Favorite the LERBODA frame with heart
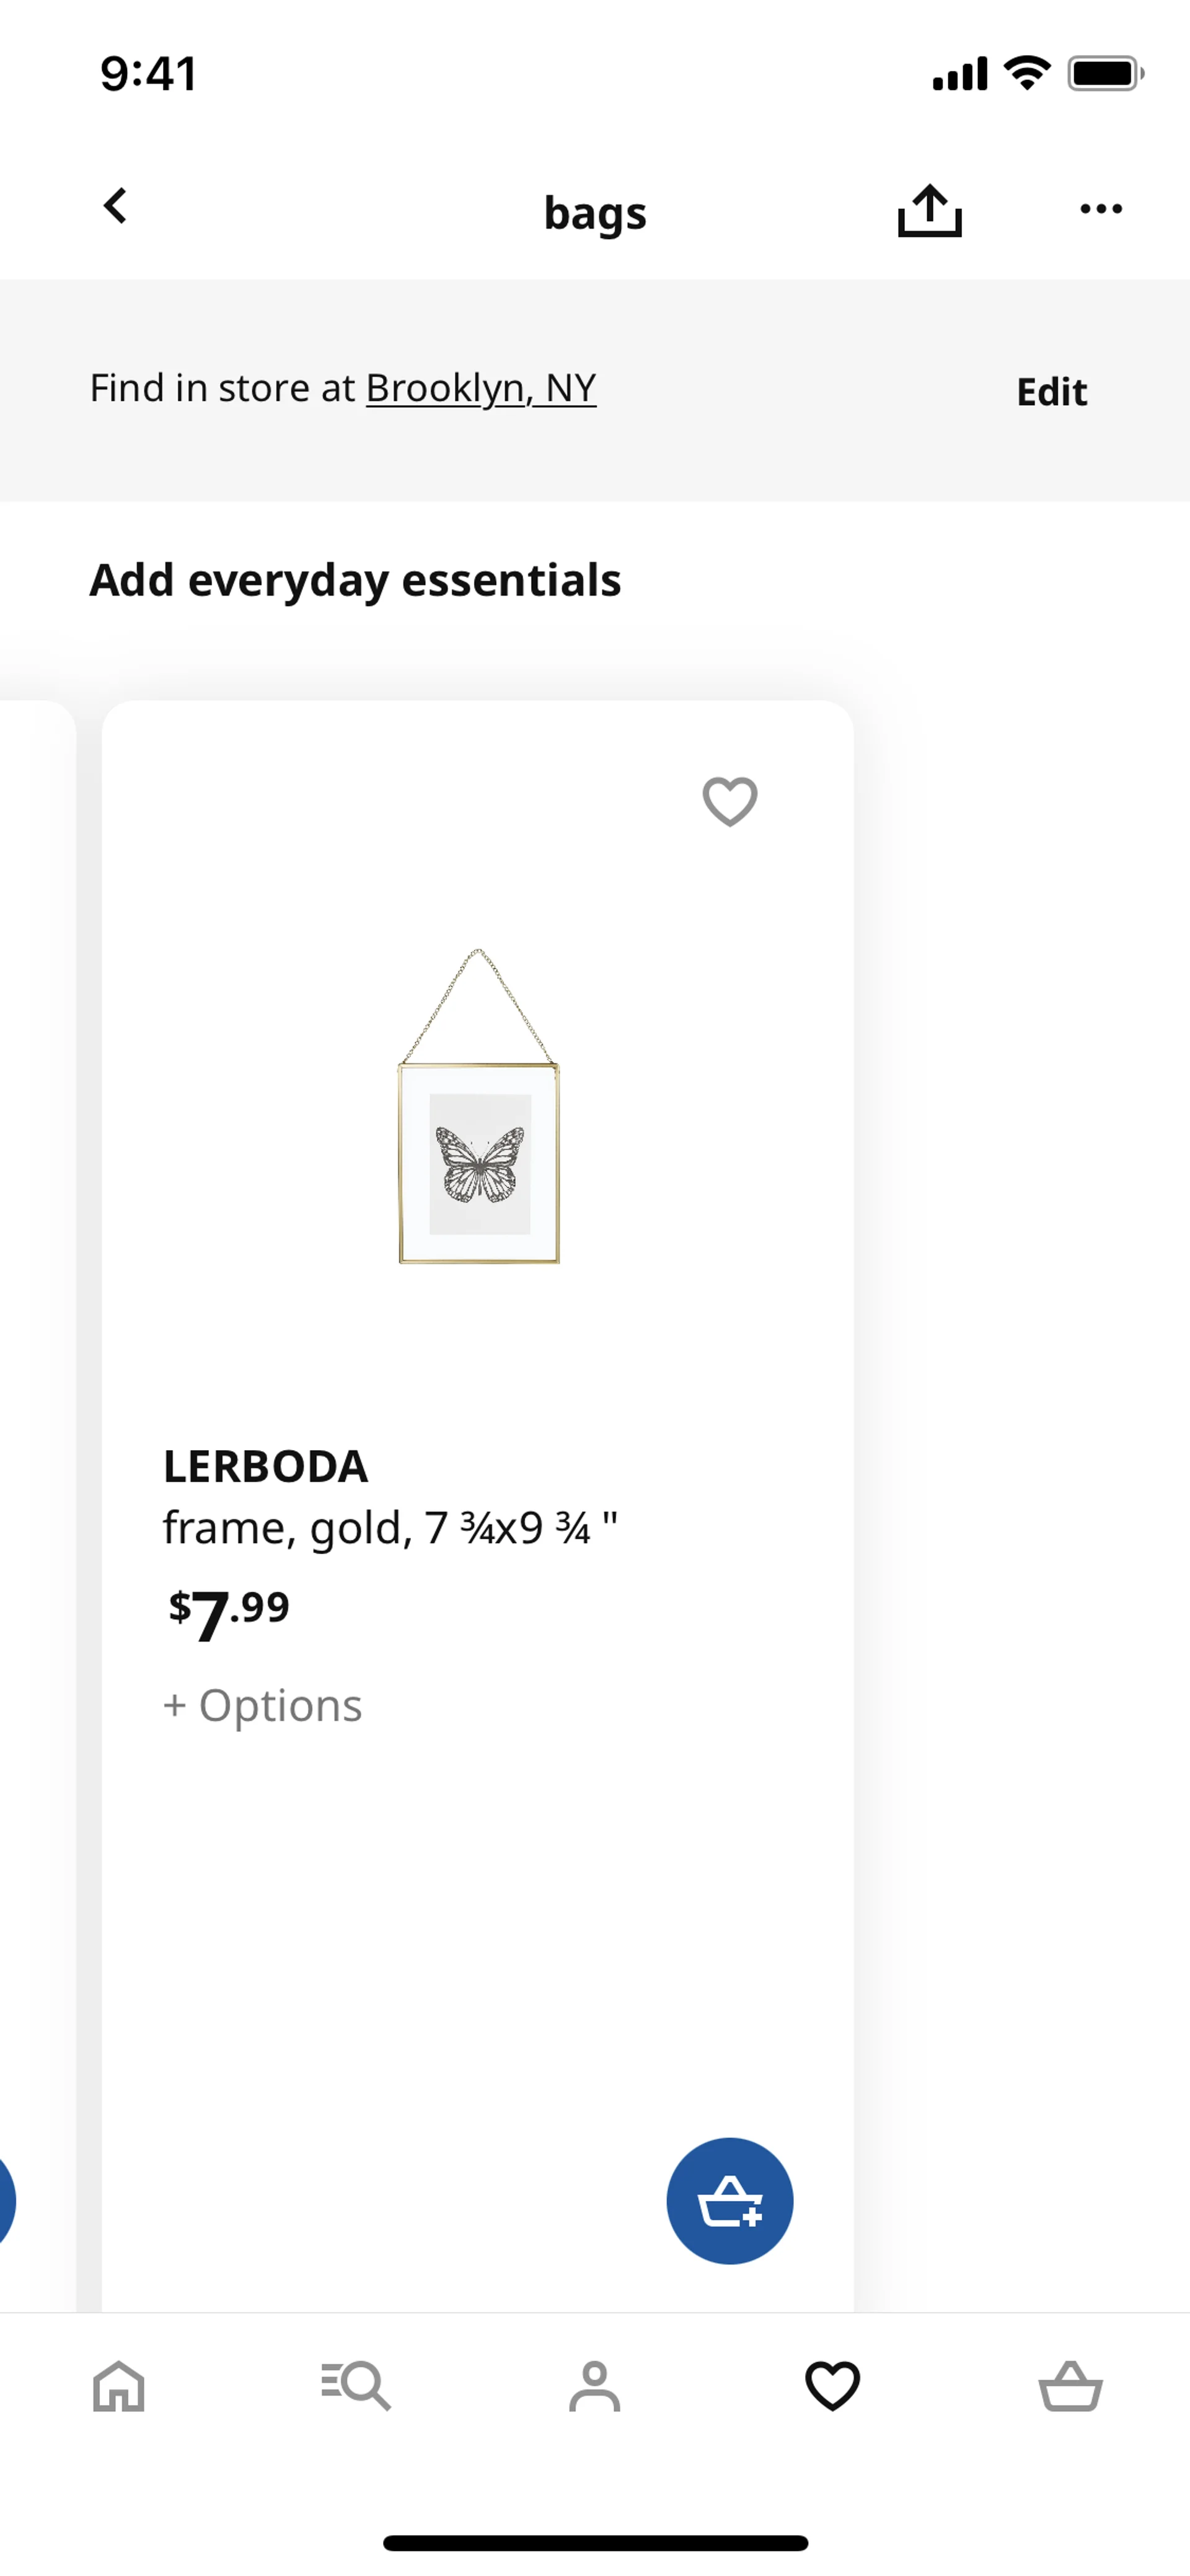 pyautogui.click(x=730, y=801)
